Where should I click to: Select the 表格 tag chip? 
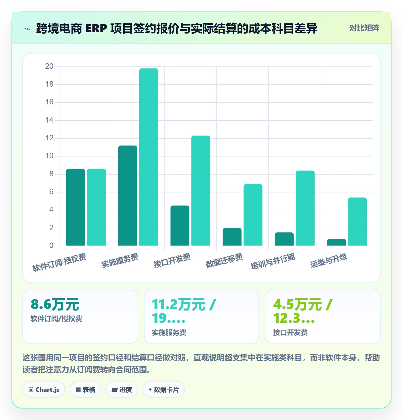tap(85, 390)
